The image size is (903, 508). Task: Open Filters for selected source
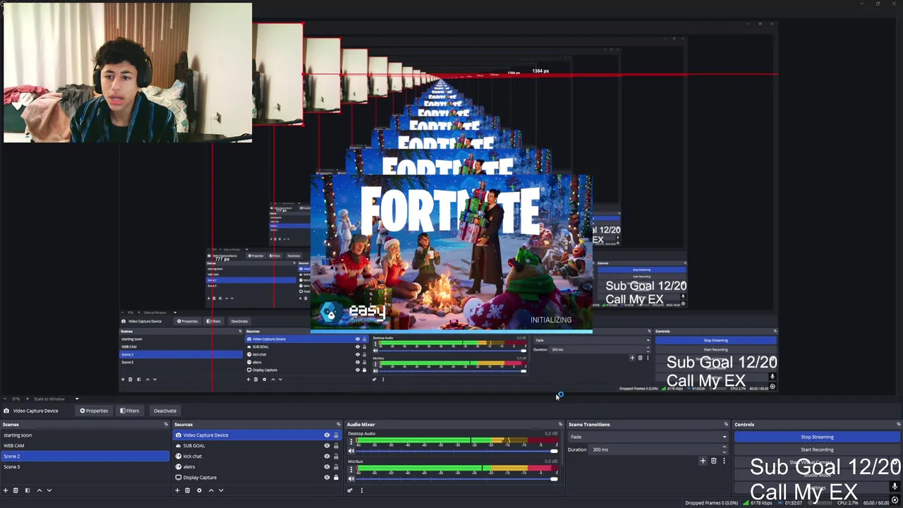129,411
